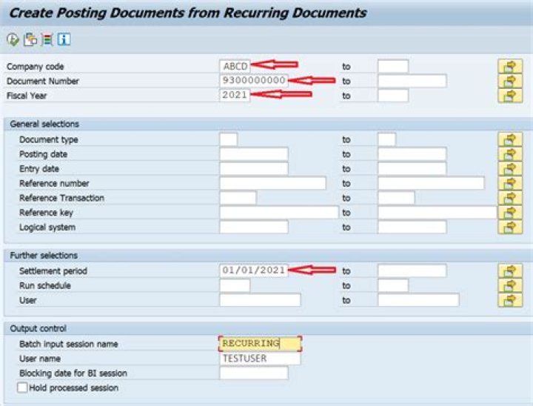This screenshot has width=533, height=406.
Task: Select the Document Number field with 9300000000
Action: pyautogui.click(x=253, y=81)
